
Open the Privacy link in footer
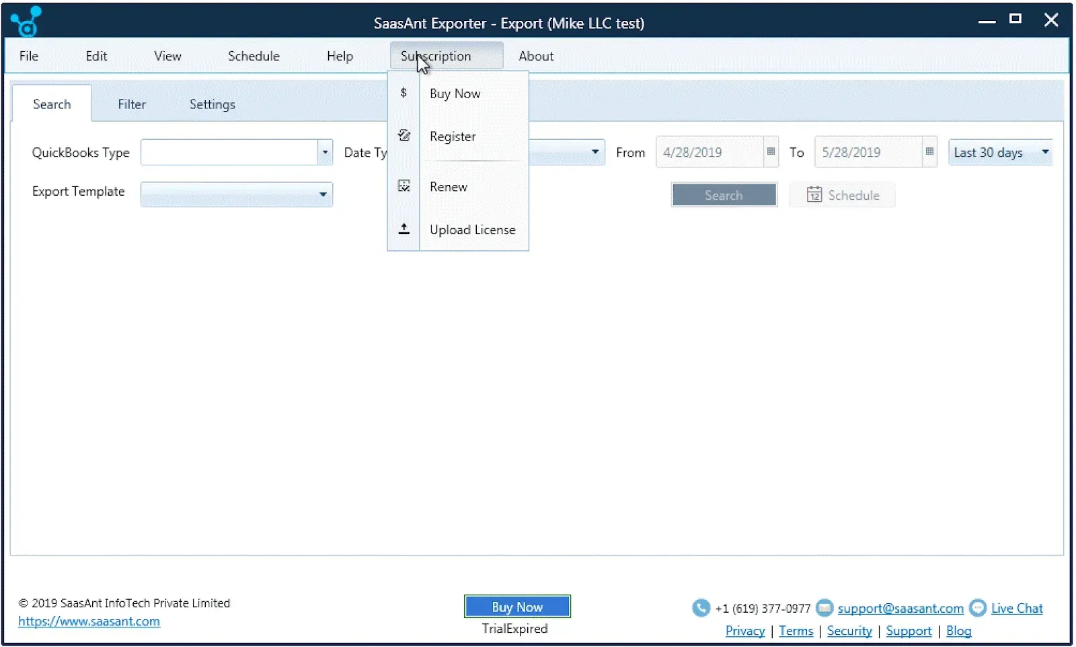tap(745, 631)
